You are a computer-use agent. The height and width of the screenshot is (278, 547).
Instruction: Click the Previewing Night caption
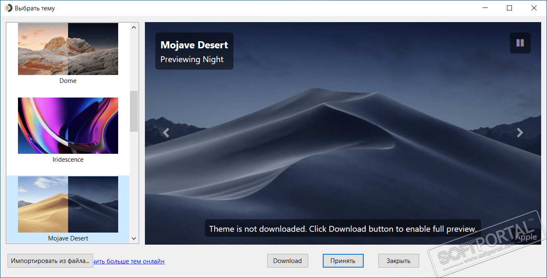[x=192, y=59]
